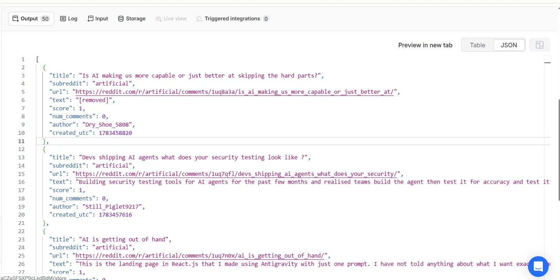Open the ai_is_getting_out_of_hand reddit URL
This screenshot has width=560, height=280.
point(200,256)
